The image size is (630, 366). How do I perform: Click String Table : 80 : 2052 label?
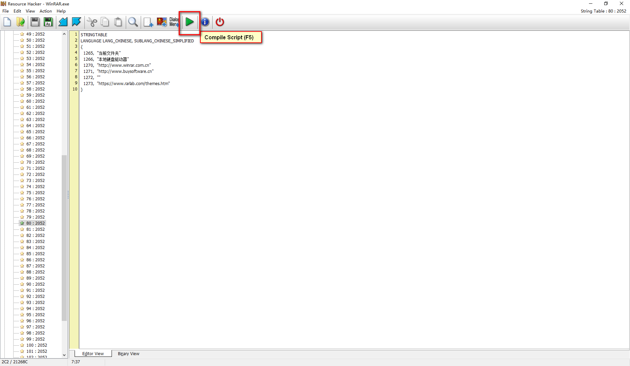603,11
